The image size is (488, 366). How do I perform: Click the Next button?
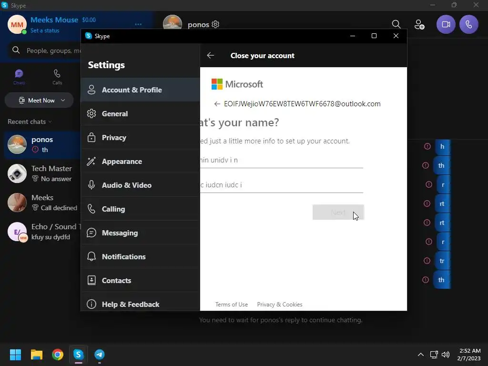338,212
